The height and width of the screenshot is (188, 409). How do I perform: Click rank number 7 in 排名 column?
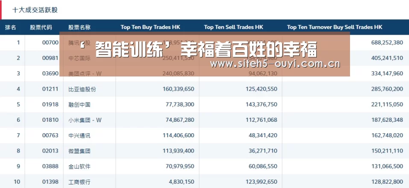coord(18,135)
